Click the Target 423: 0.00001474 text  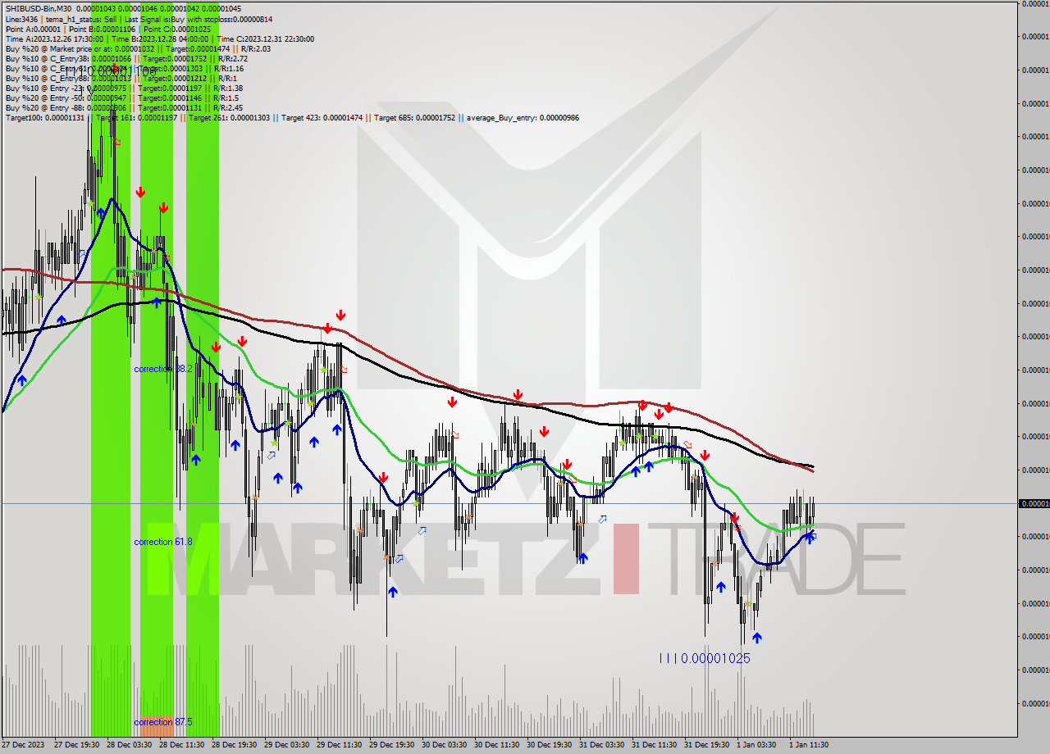pyautogui.click(x=322, y=117)
